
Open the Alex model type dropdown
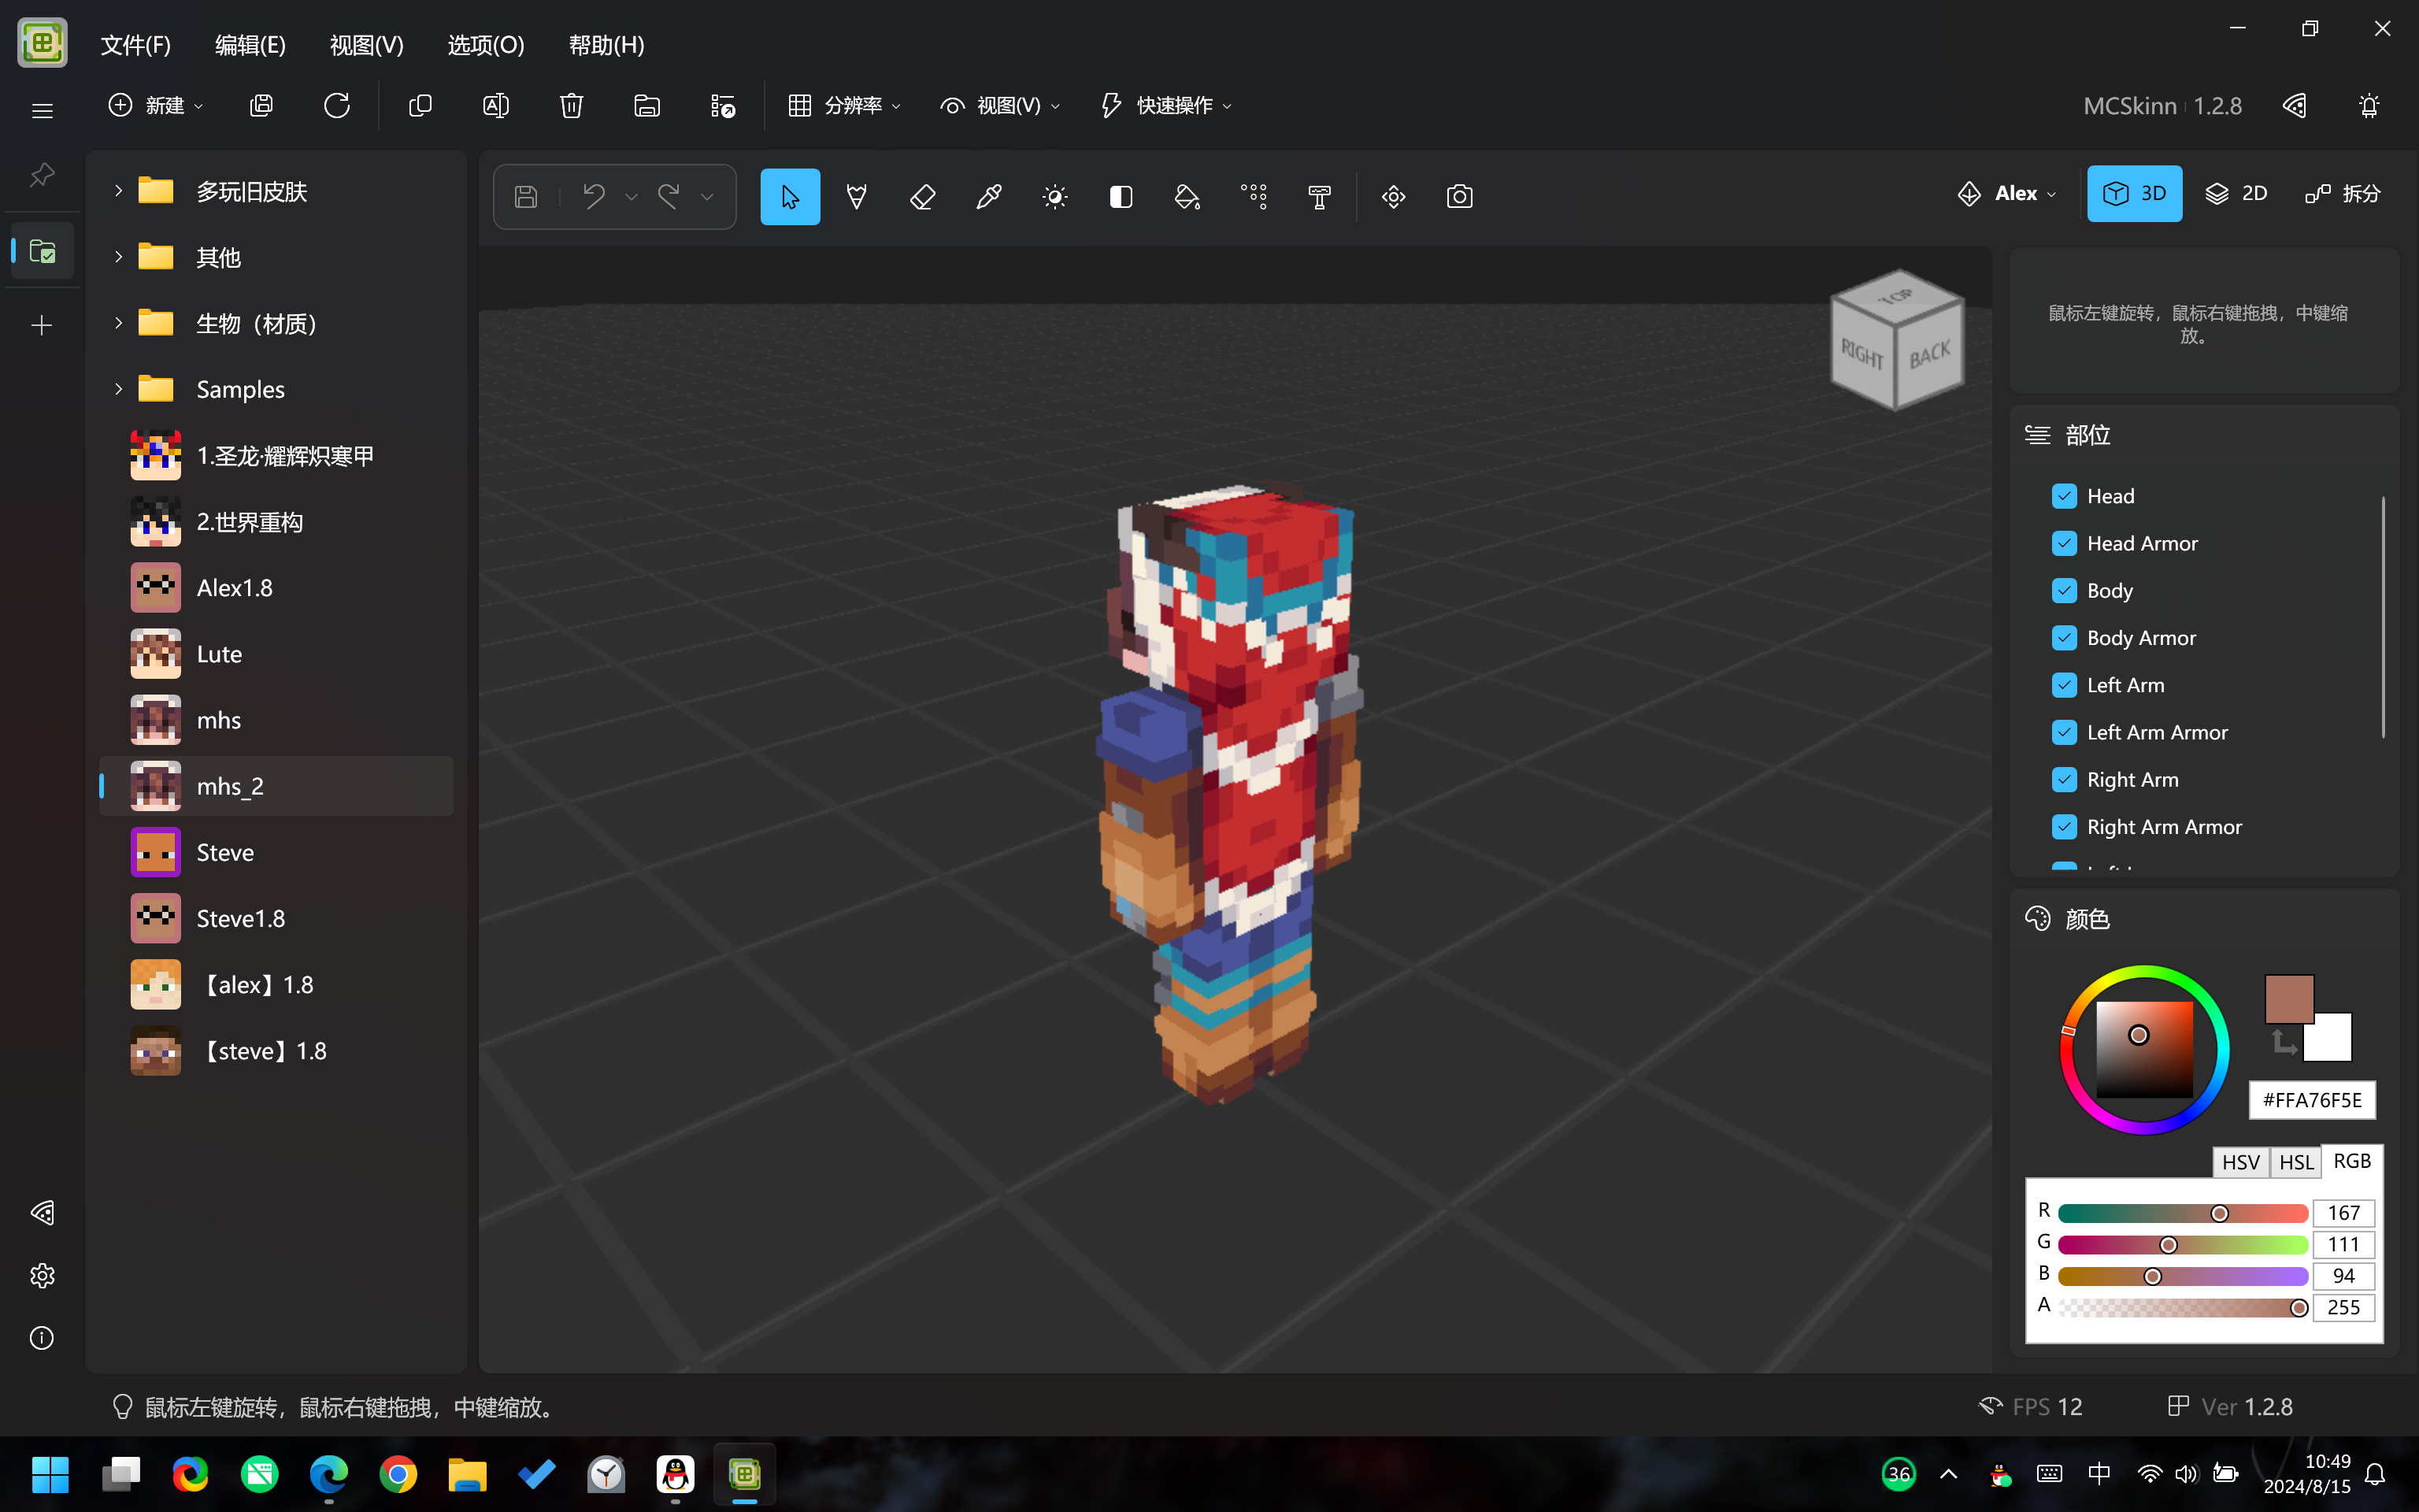point(2006,194)
